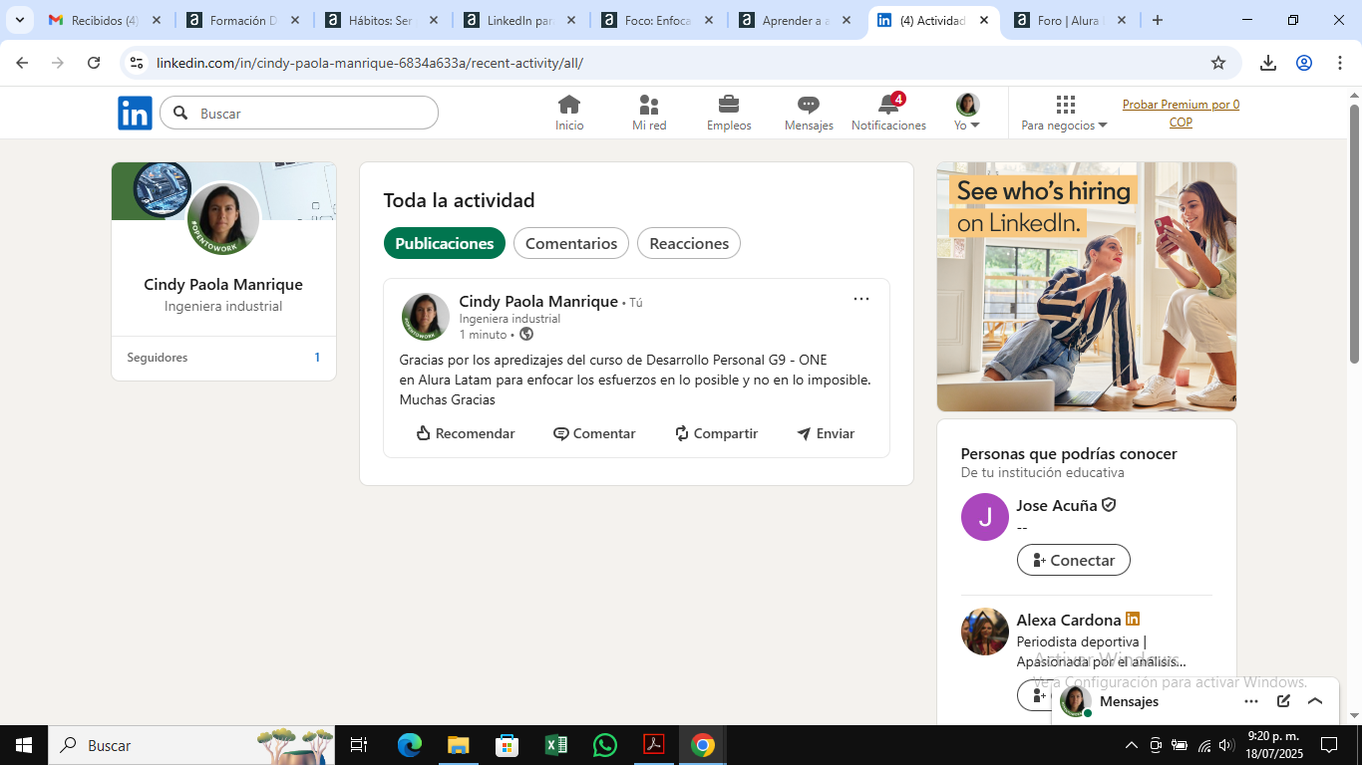1362x765 pixels.
Task: Open post author name Cindy Paola Manrique
Action: 538,301
